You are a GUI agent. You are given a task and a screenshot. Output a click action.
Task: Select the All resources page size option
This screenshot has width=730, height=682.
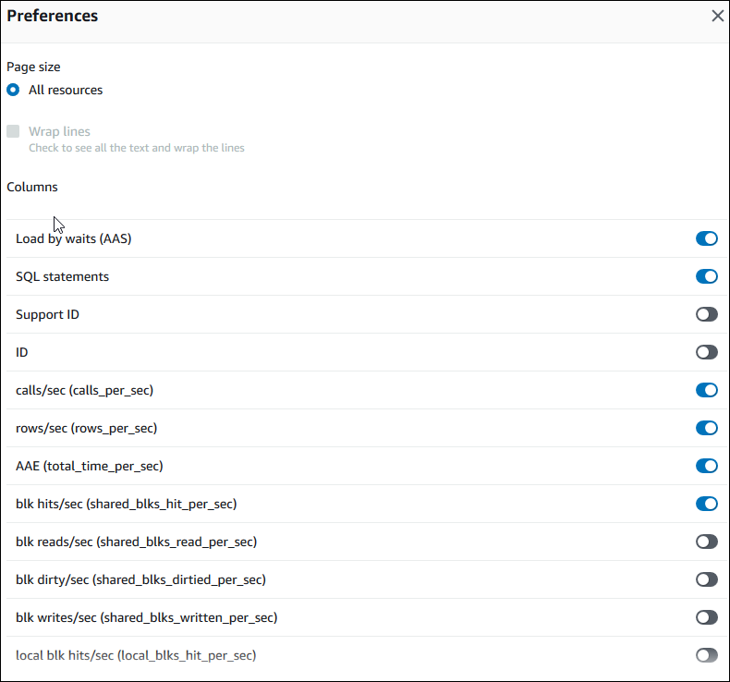click(x=13, y=91)
